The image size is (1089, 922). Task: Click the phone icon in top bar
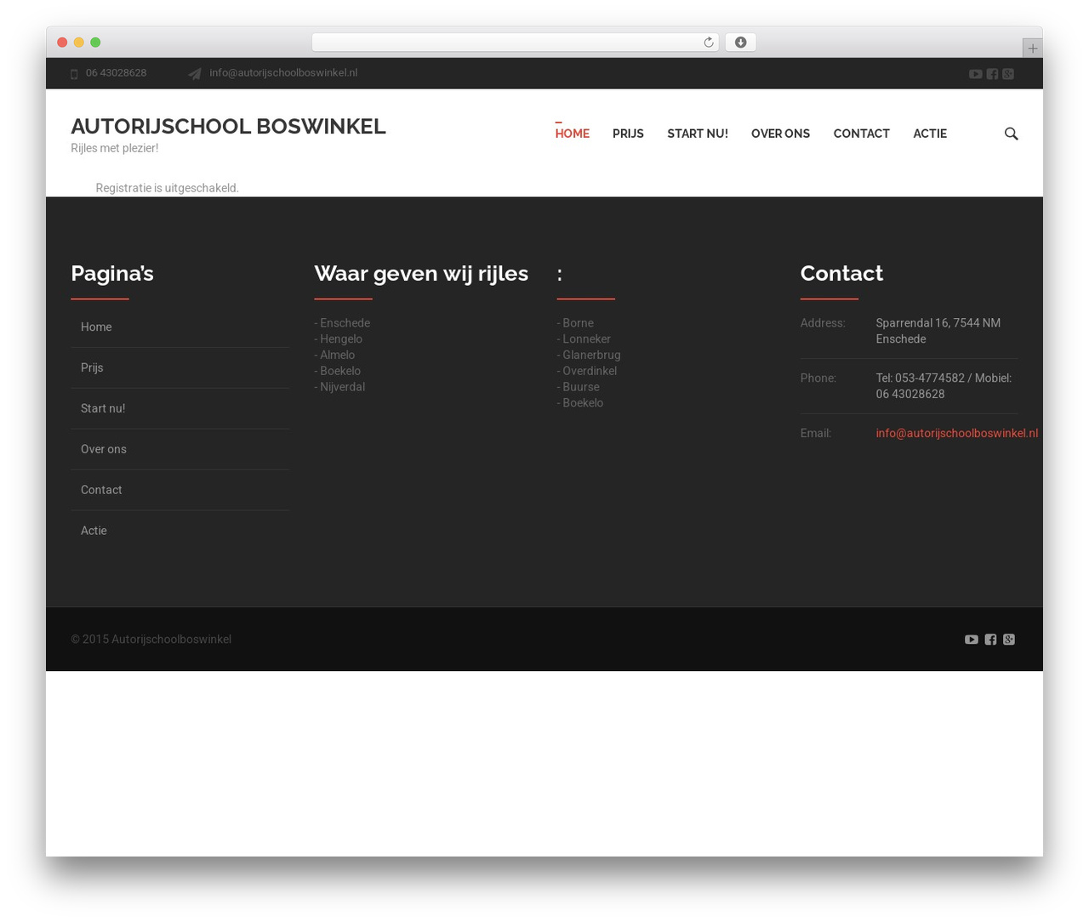(74, 74)
